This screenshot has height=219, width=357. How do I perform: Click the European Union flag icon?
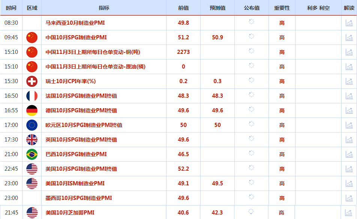[x=32, y=125]
